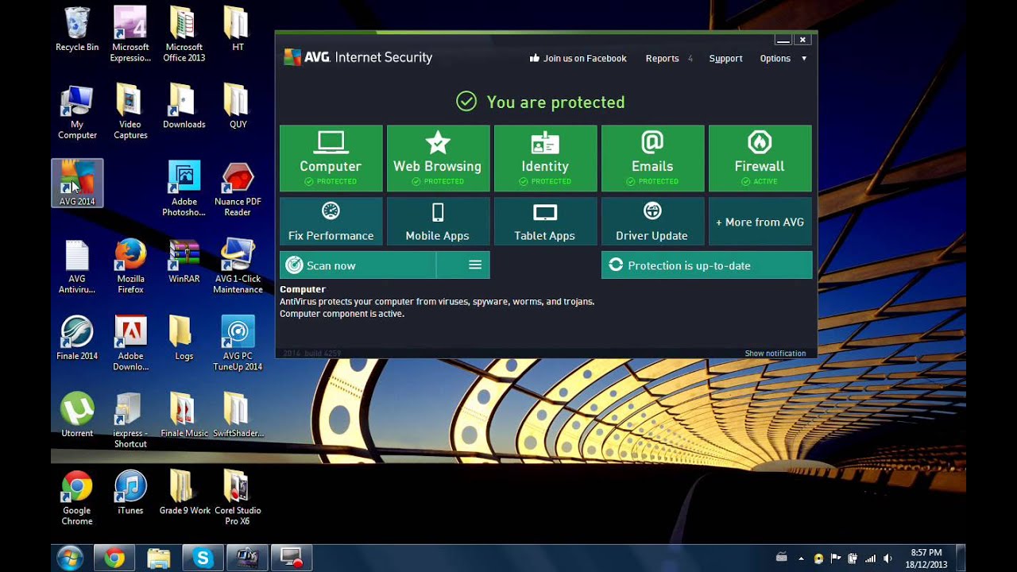Select the Recycle Bin desktop icon
Screen dimensions: 1017x572
point(77,29)
